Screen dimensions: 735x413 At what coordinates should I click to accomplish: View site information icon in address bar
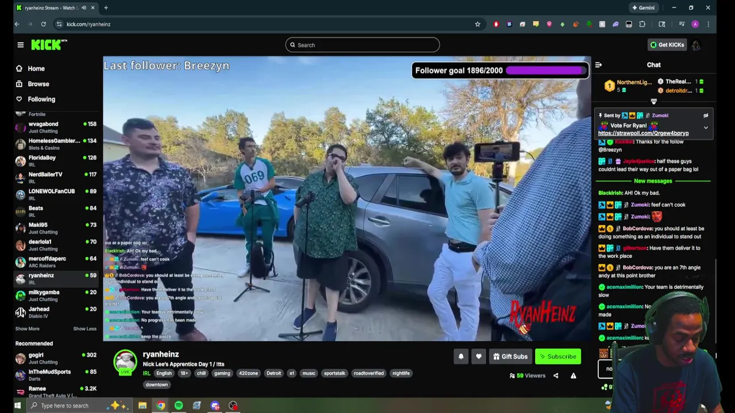click(x=59, y=24)
